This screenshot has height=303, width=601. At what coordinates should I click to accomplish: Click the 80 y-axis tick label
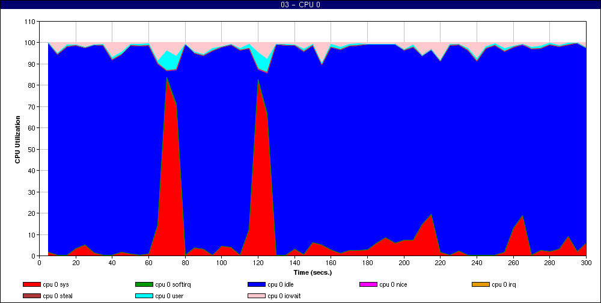[x=32, y=85]
